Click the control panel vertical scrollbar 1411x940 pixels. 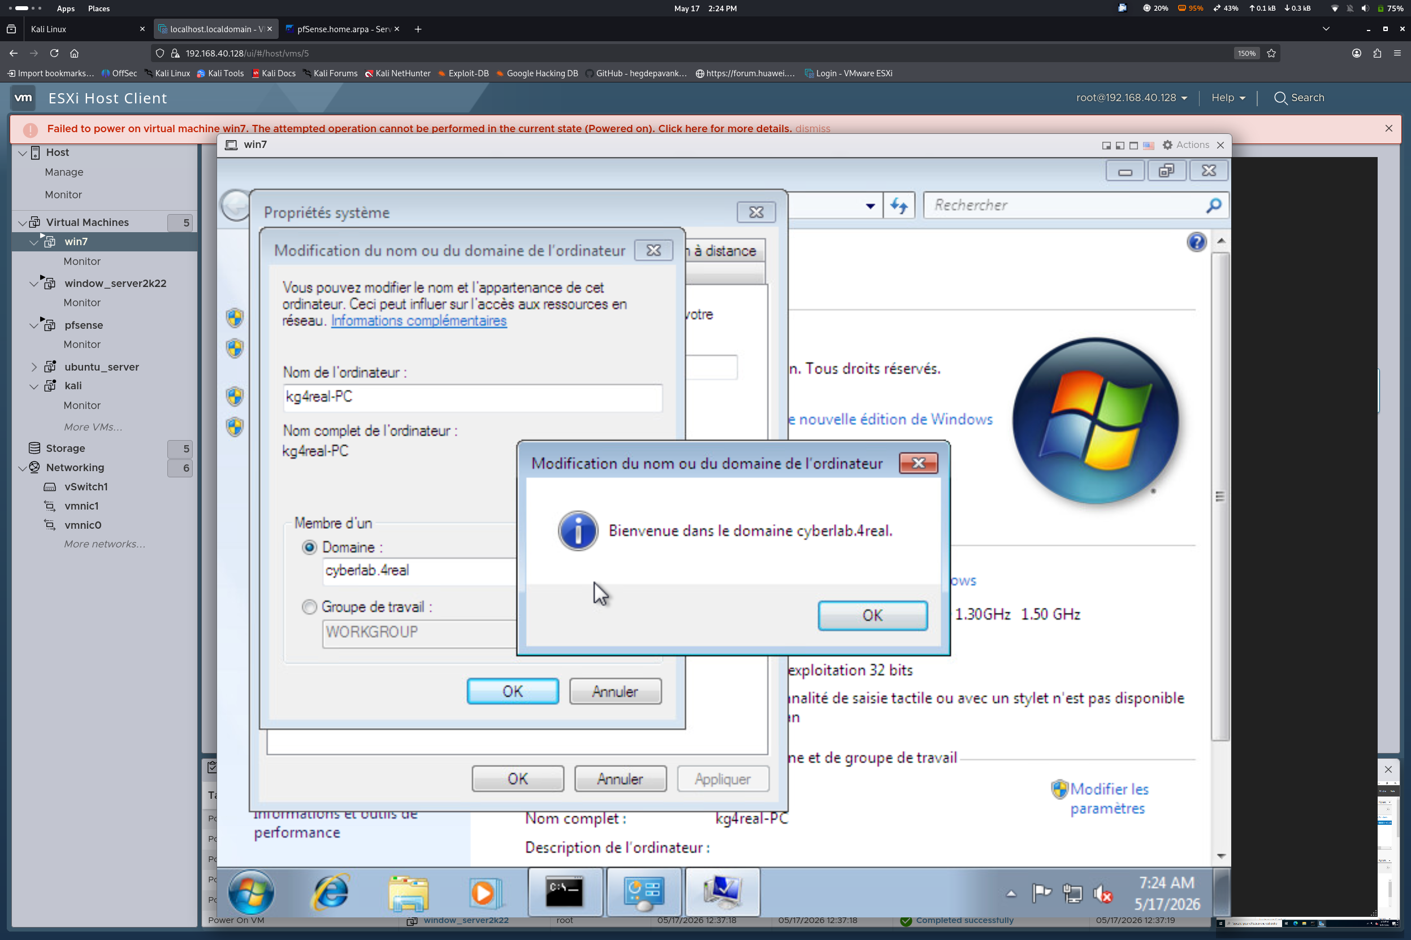(x=1220, y=496)
